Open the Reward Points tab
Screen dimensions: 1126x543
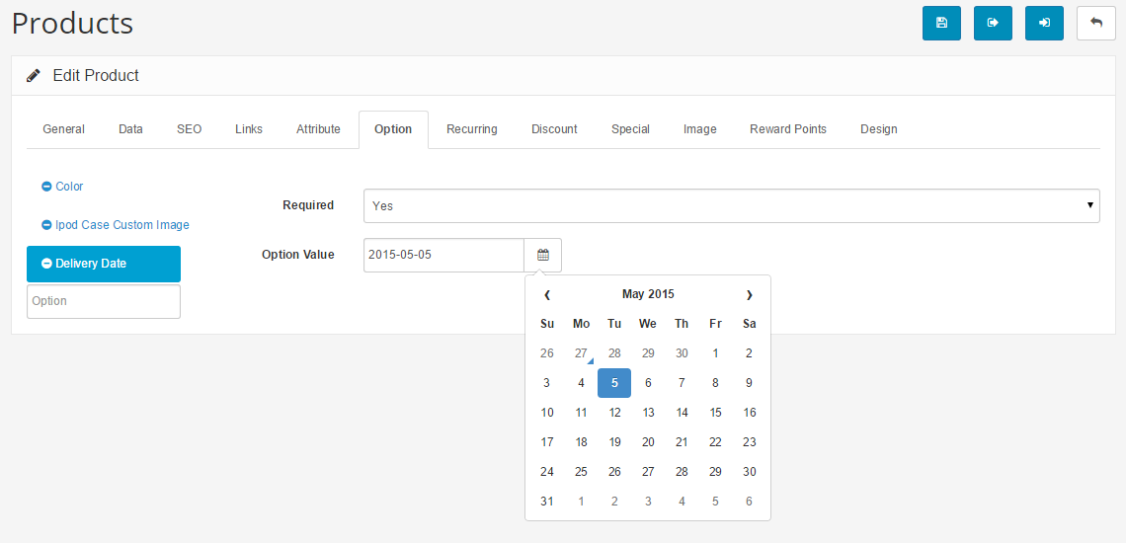[x=787, y=129]
